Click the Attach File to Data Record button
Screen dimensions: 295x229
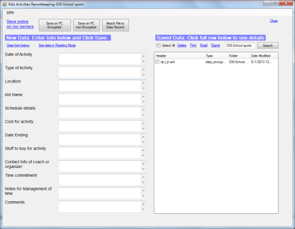(115, 25)
